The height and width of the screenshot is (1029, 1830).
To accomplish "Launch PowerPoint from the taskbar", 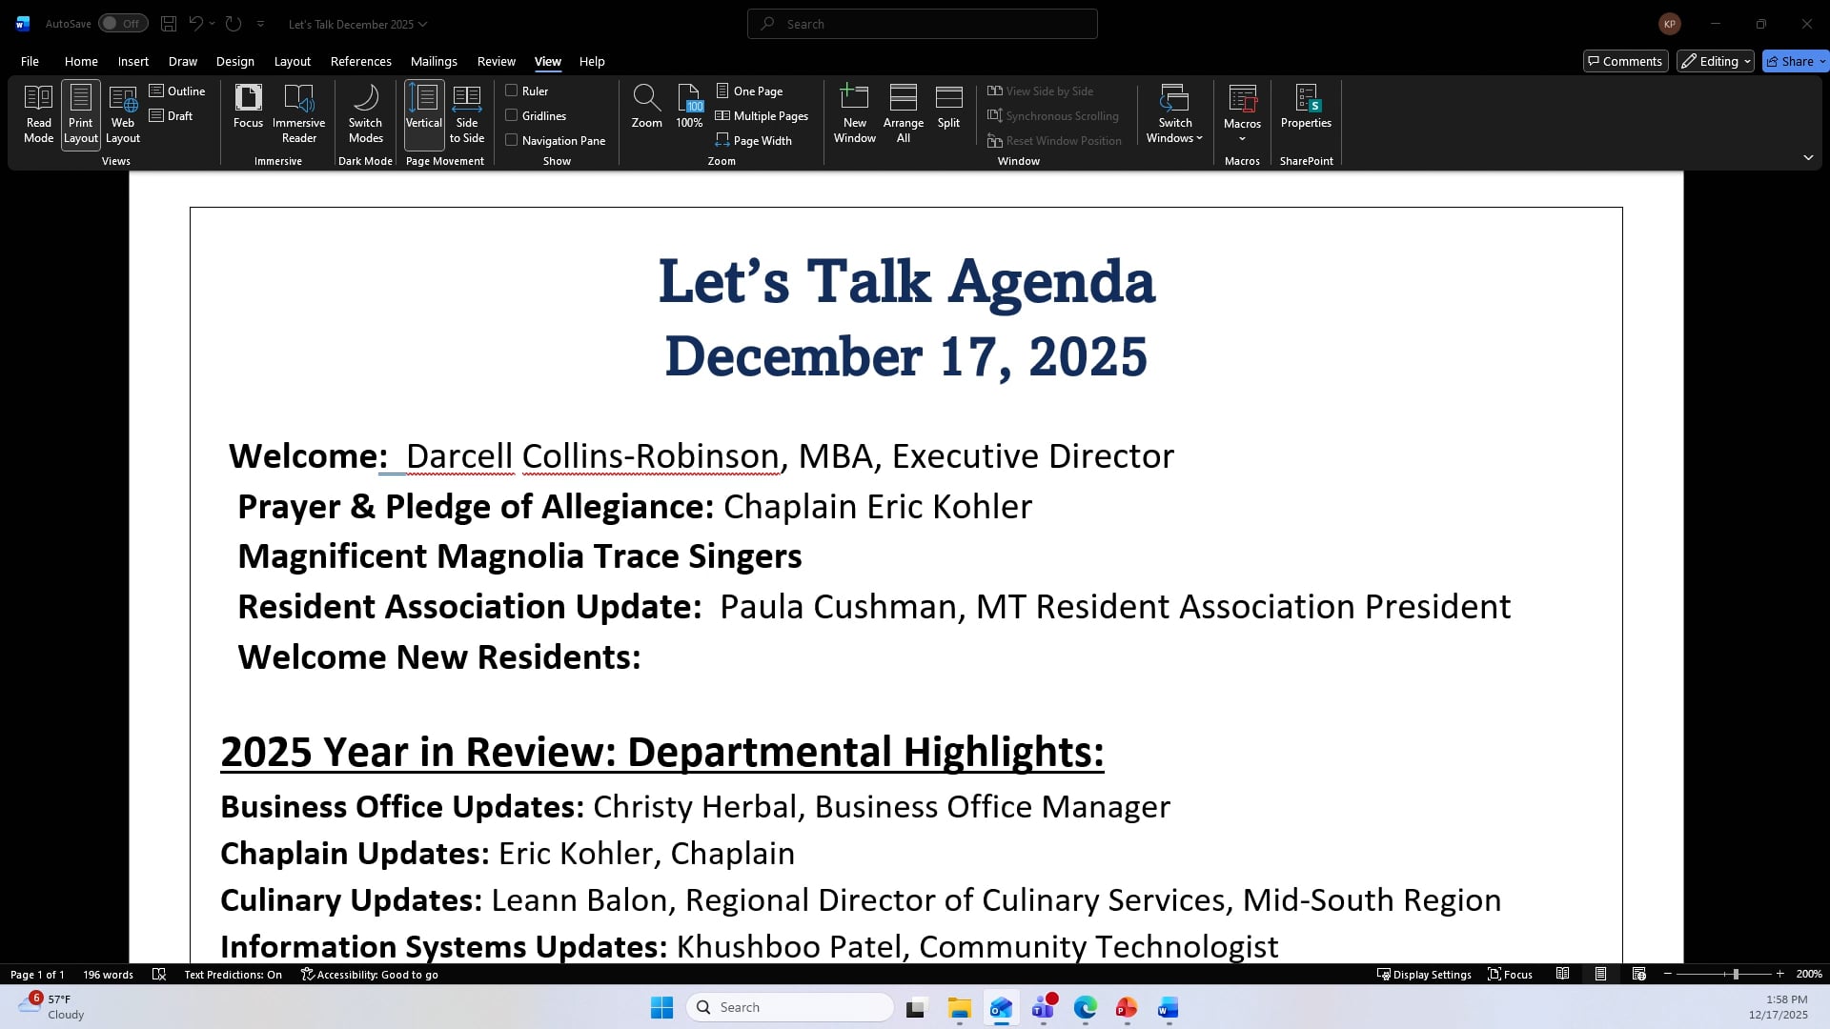I will click(x=1127, y=1007).
